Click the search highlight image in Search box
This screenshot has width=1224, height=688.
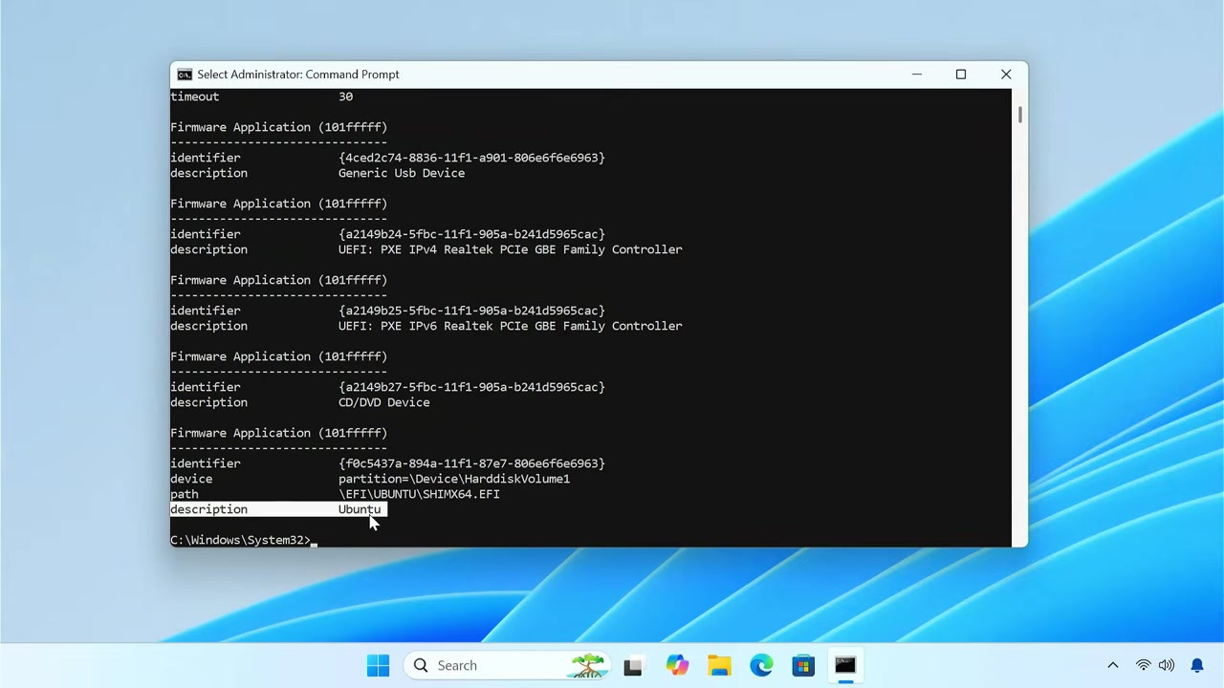(588, 665)
